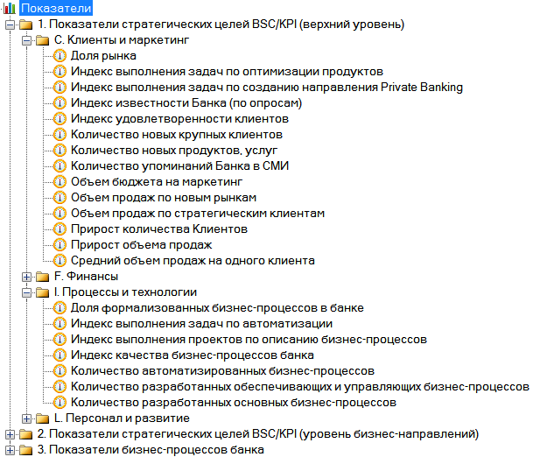The width and height of the screenshot is (533, 457).
Task: Collapse the I. Процессы и технологии folder
Action: pyautogui.click(x=26, y=292)
